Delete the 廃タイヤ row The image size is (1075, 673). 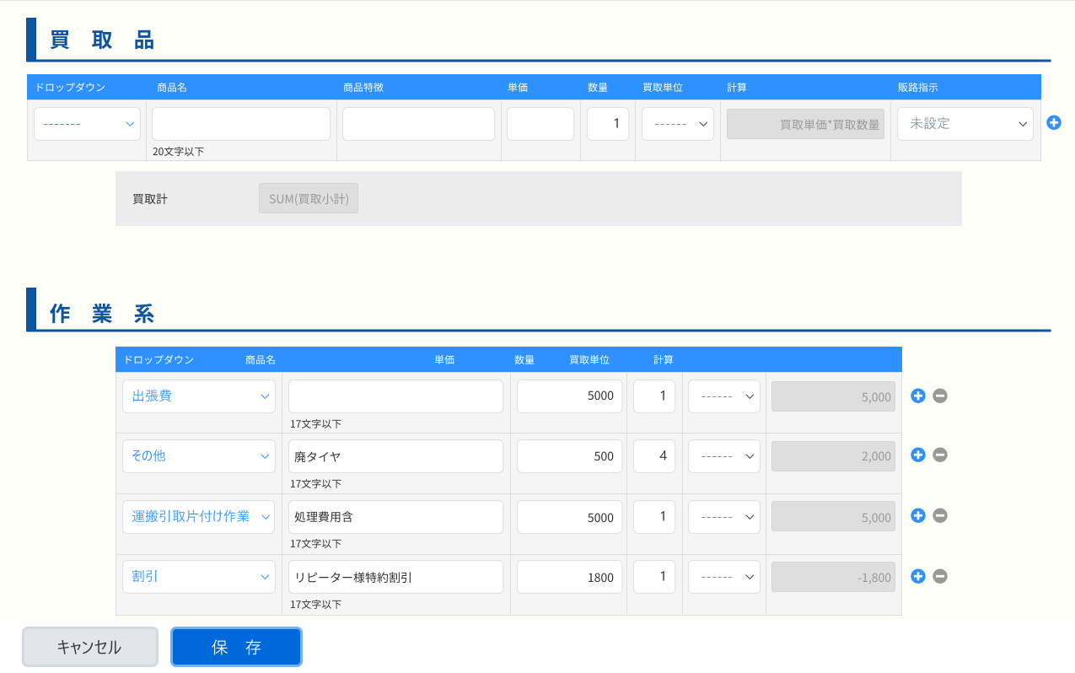pyautogui.click(x=940, y=455)
